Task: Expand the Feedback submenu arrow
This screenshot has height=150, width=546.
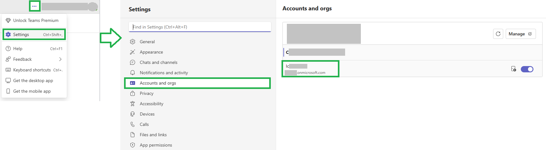Action: pos(60,59)
